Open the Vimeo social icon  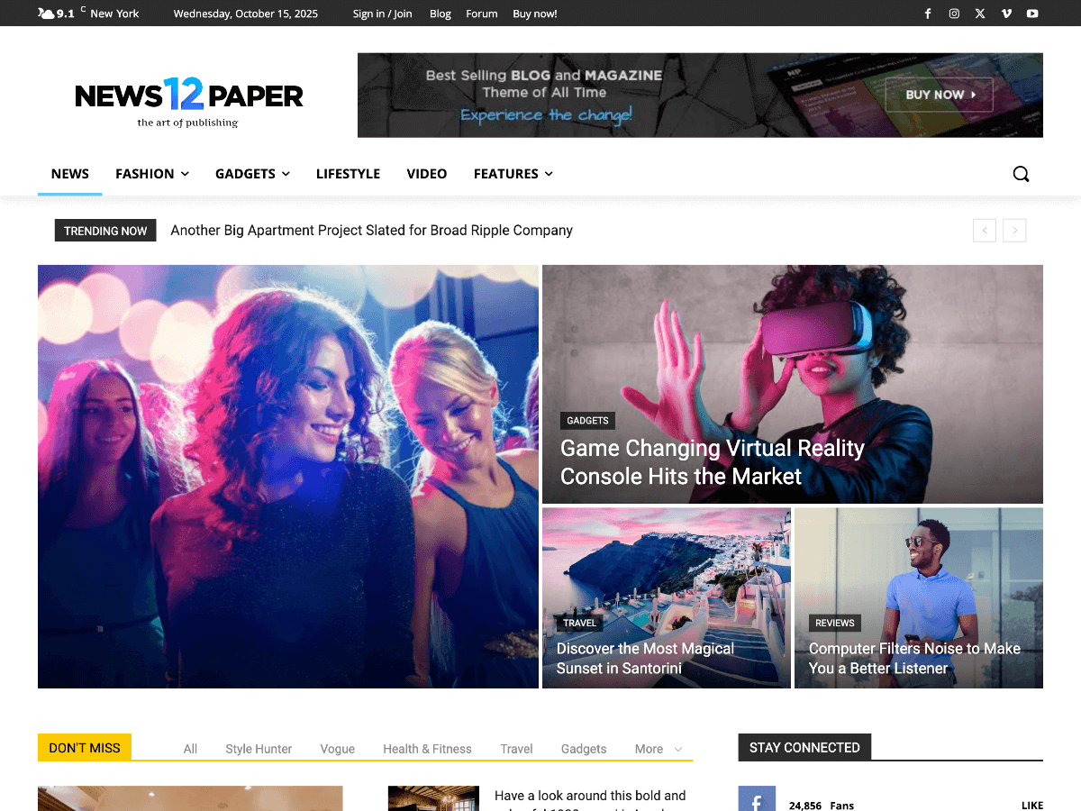click(1006, 14)
